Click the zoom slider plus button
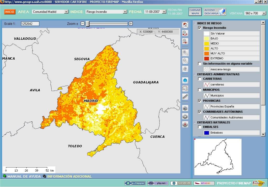268x187 pixels. (x=131, y=24)
